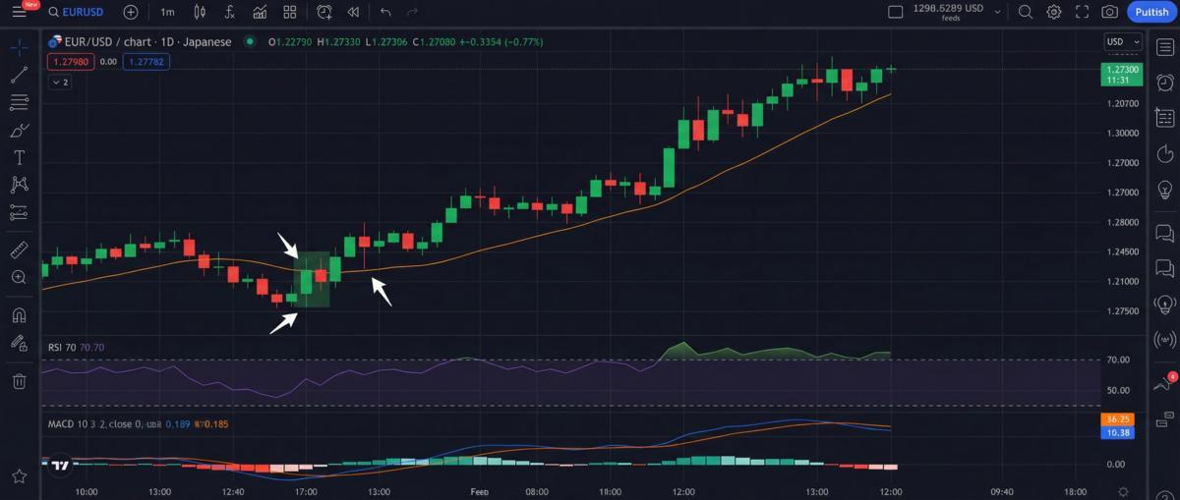Open chart settings gear in top bar
The width and height of the screenshot is (1180, 500).
pos(1054,12)
